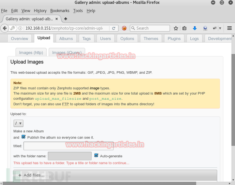235x185 pixels.
Task: Click the red folder warning message
Action: click(71, 163)
